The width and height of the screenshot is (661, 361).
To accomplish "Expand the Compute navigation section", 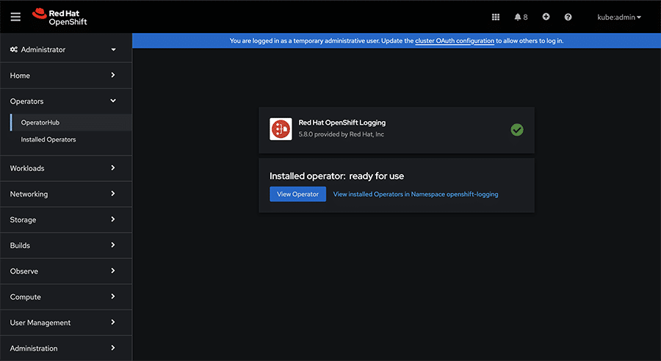I will pyautogui.click(x=66, y=296).
